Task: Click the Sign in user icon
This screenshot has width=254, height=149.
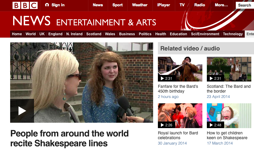Action: pos(47,5)
